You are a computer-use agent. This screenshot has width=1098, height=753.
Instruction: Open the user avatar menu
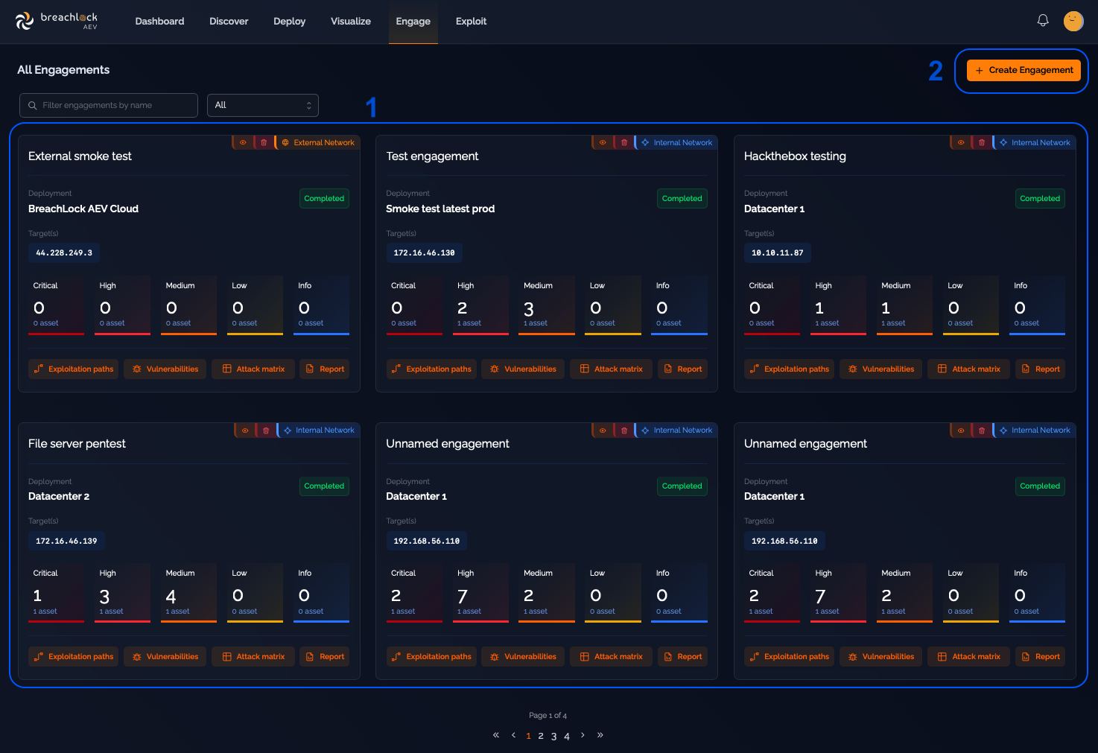coord(1073,21)
